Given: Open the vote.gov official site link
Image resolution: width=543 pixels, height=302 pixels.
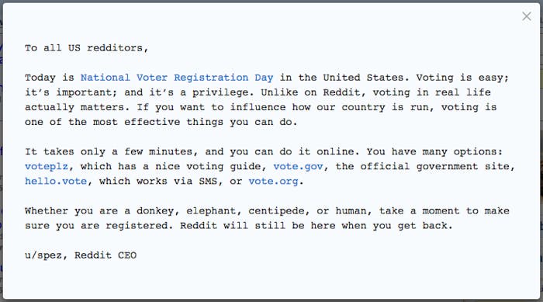Looking at the screenshot, I should click(298, 167).
